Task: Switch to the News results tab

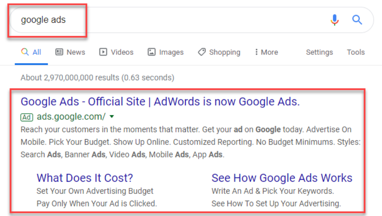Action: click(76, 52)
